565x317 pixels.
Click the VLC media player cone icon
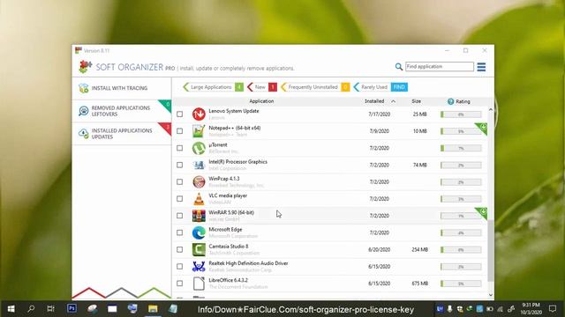199,199
